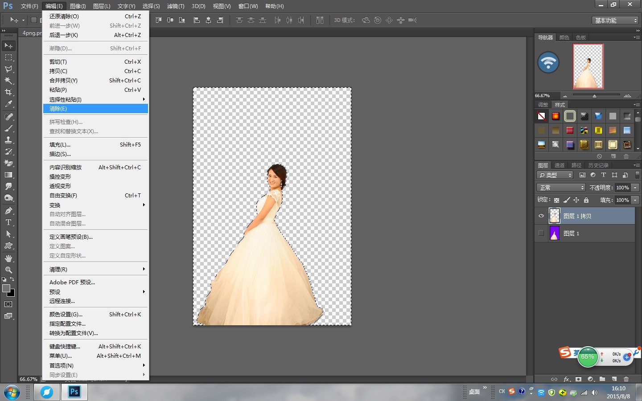
Task: Show the 图层 1 layer
Action: [541, 233]
